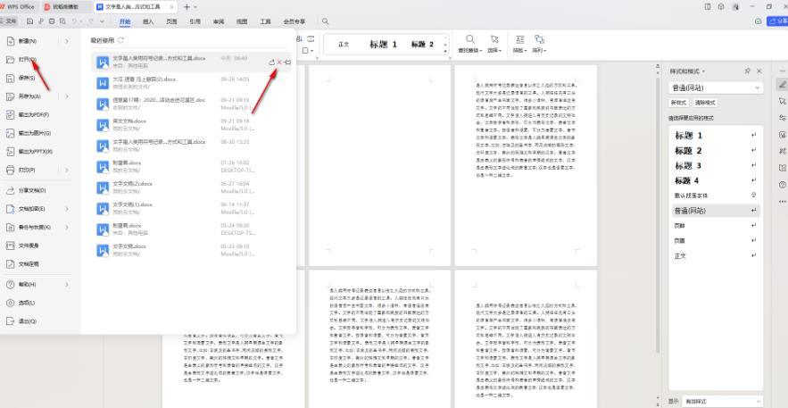Open the 显示 有效样式 dropdown at pane bottom
Viewport: 788px width, 408px height.
722,402
